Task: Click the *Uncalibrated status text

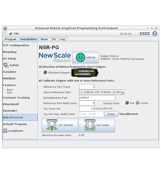Action: (x=128, y=114)
